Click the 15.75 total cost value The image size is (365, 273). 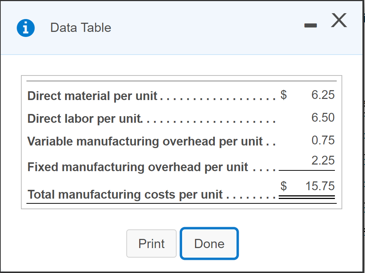320,186
